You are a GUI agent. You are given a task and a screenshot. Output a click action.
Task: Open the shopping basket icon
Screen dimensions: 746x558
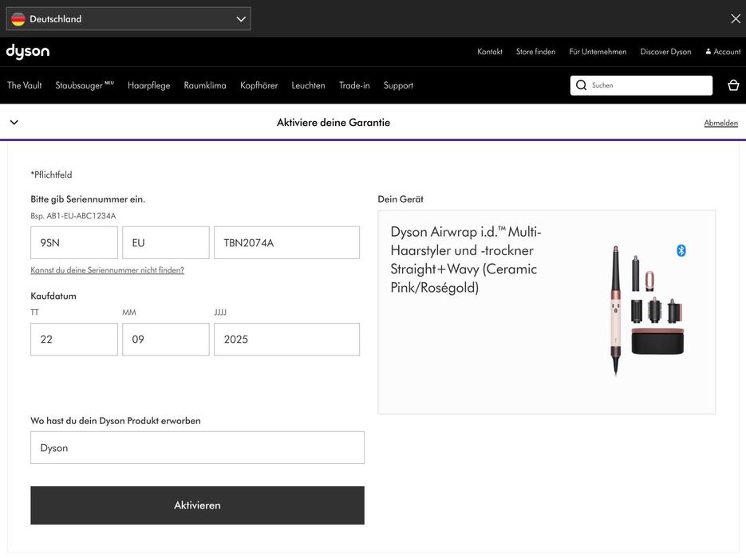pos(733,85)
